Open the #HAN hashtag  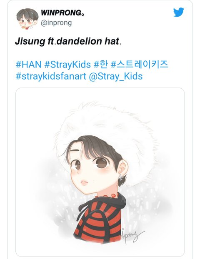point(28,64)
